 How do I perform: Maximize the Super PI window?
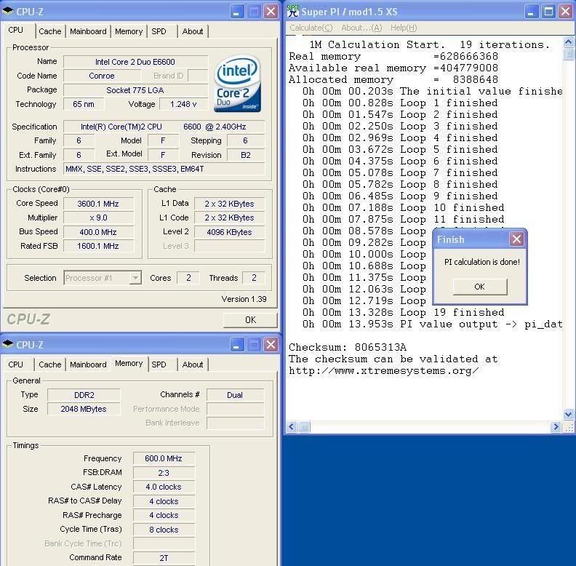pyautogui.click(x=548, y=12)
